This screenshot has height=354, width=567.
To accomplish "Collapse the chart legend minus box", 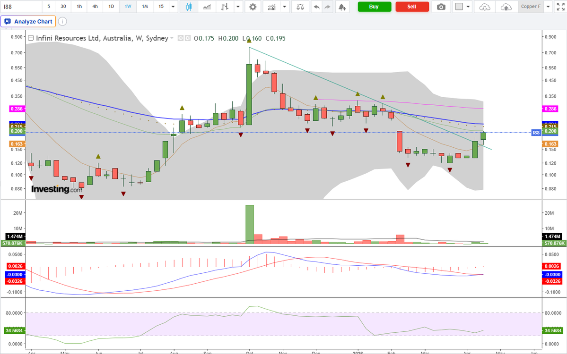I will [x=31, y=38].
